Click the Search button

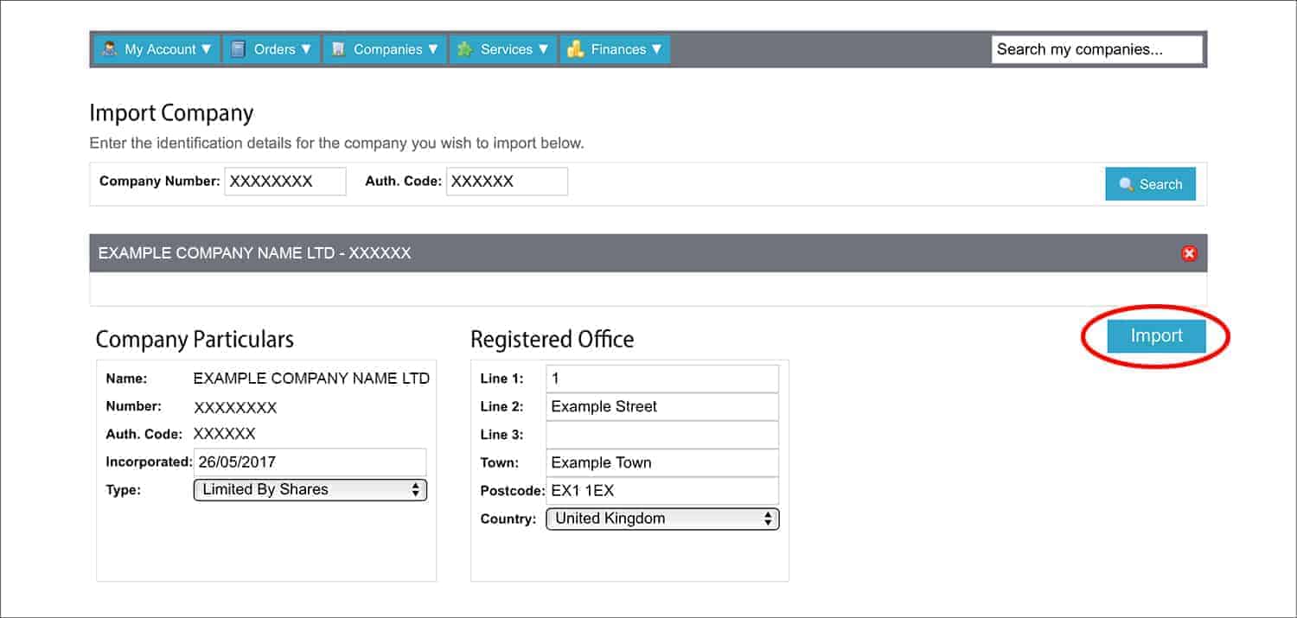[1151, 184]
